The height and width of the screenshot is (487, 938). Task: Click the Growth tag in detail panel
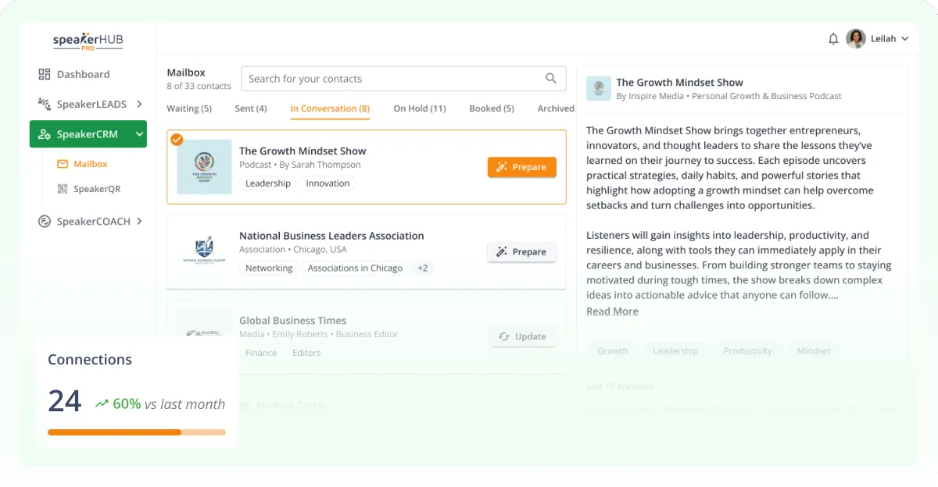point(612,351)
